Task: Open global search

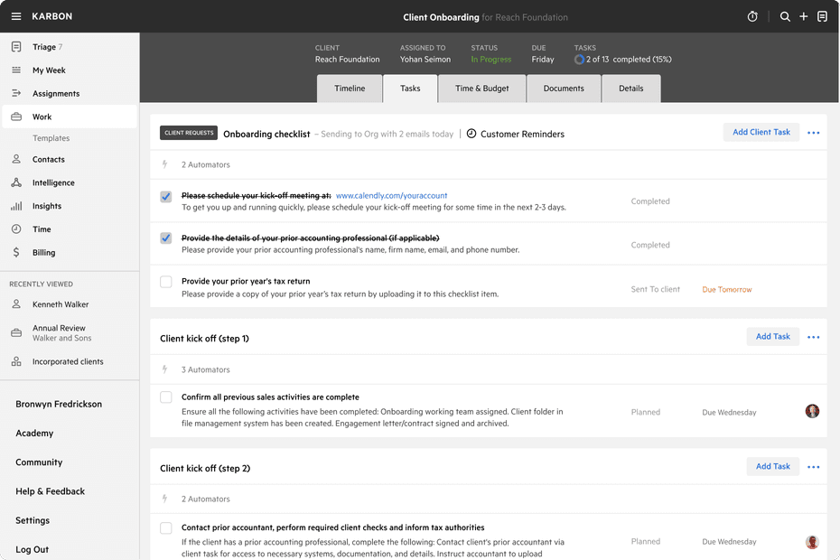Action: coord(785,16)
